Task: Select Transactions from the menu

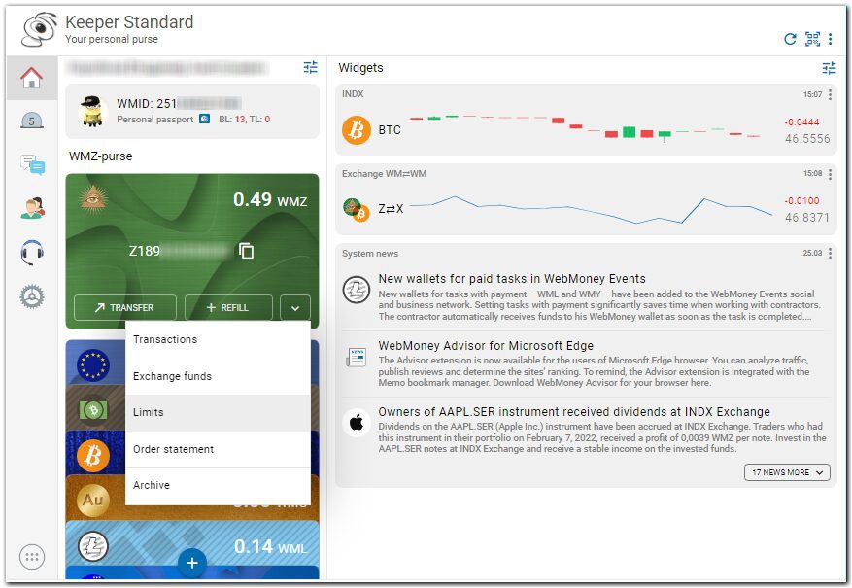Action: coord(218,339)
